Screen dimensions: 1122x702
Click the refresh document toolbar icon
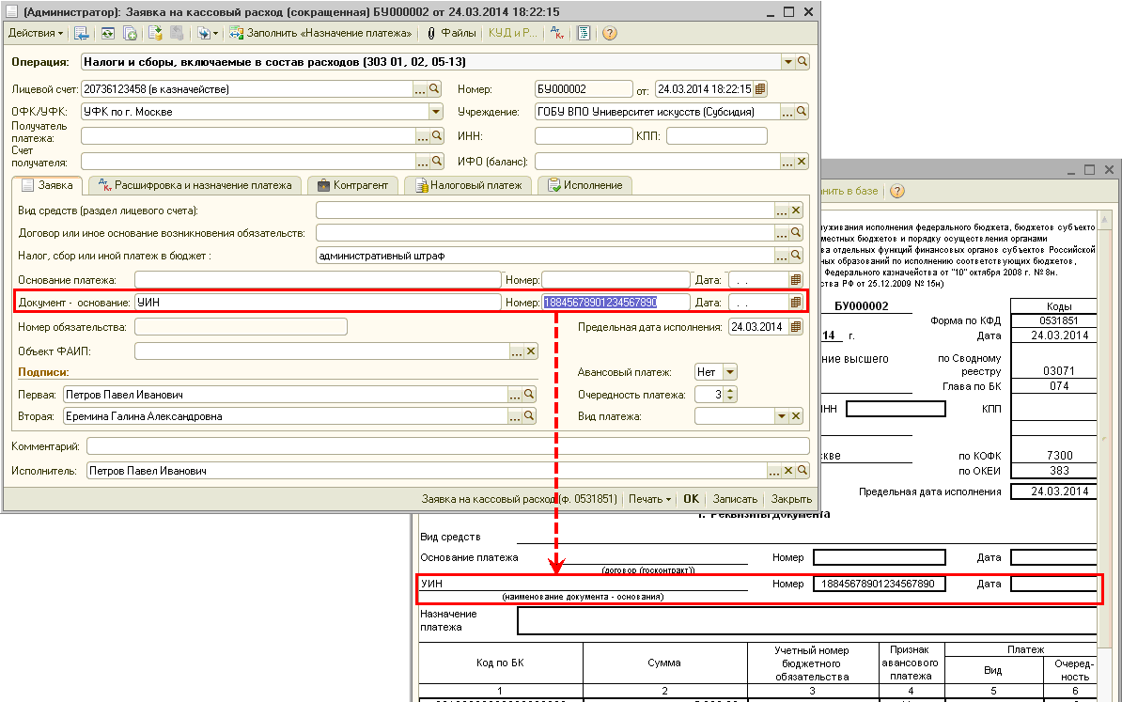[107, 33]
